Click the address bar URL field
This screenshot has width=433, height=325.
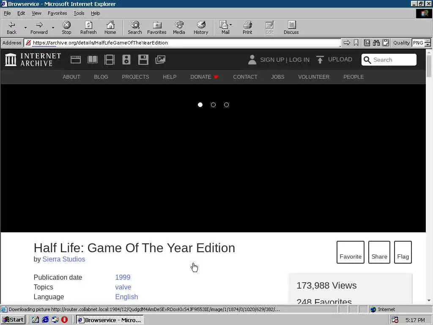[x=182, y=43]
